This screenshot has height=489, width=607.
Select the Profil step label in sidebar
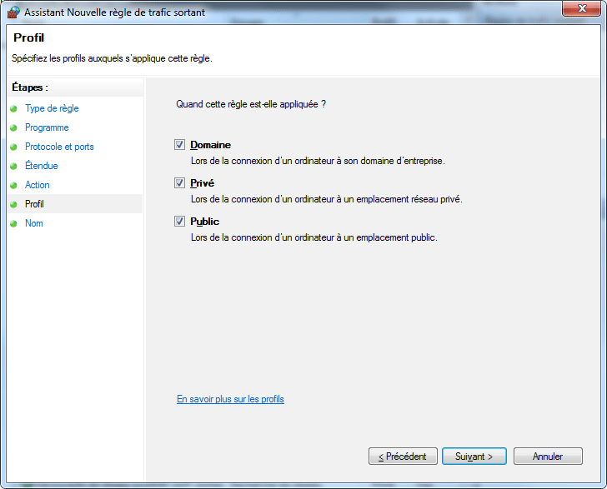coord(35,204)
